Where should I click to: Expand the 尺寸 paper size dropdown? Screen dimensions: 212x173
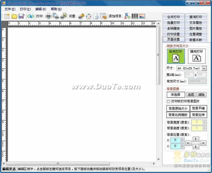click(204, 68)
